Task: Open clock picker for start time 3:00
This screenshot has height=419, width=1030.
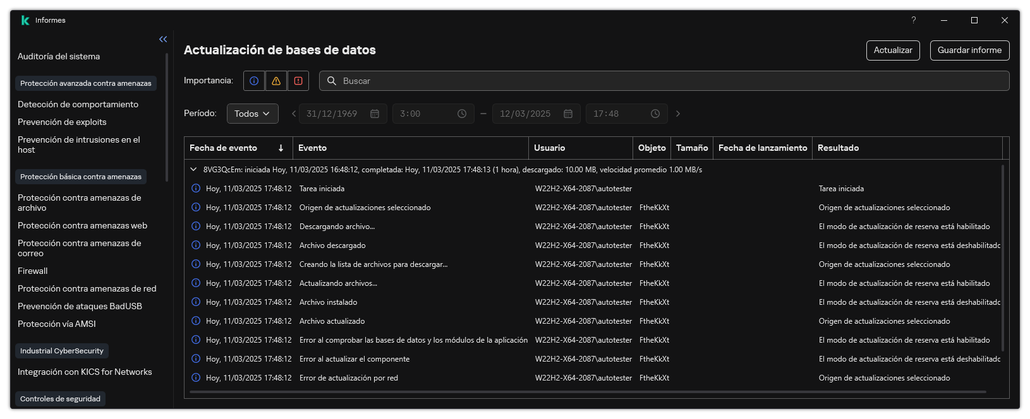Action: tap(462, 114)
